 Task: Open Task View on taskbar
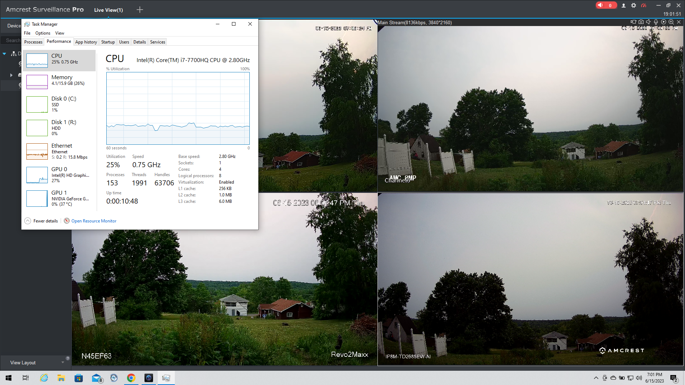coord(26,378)
